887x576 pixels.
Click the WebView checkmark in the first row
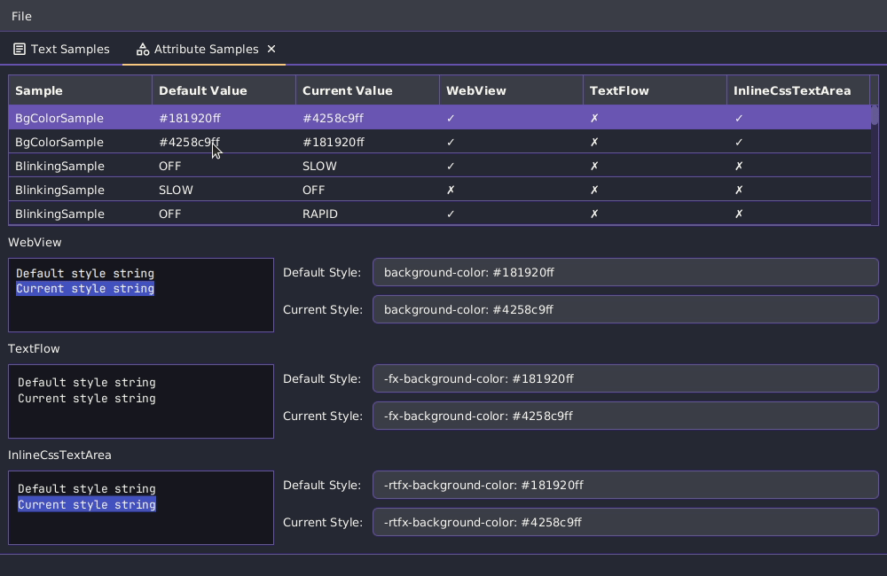pos(451,118)
